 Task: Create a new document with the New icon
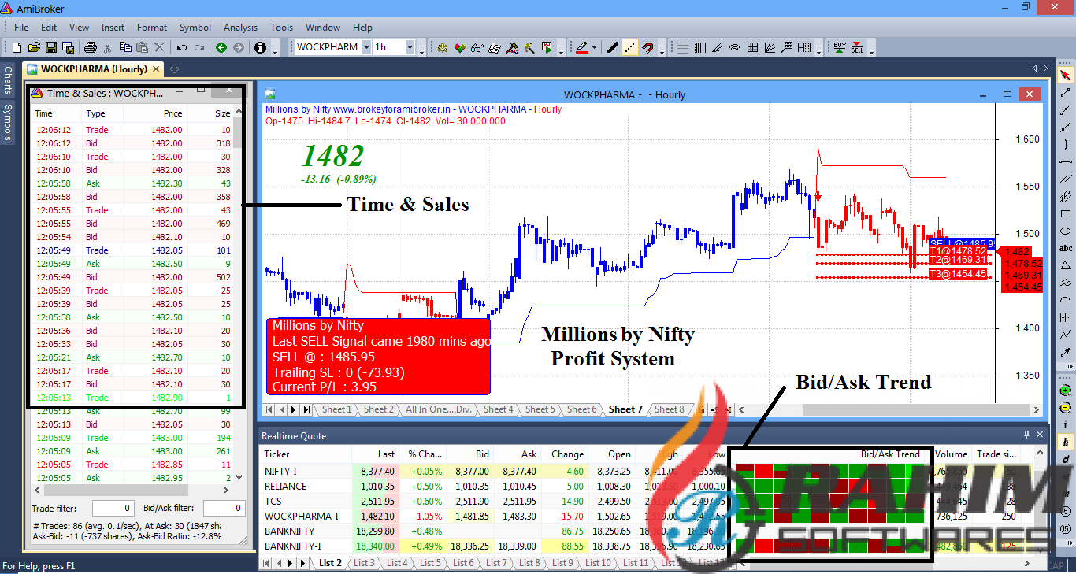[x=15, y=47]
